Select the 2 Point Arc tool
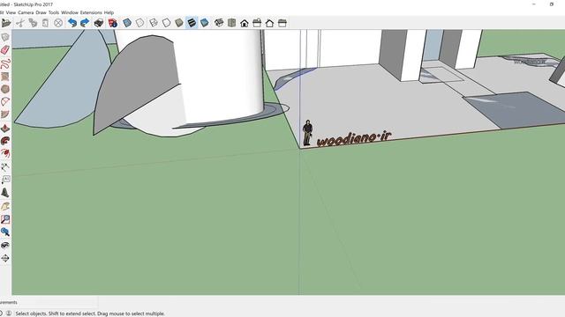565x317 pixels. tap(5, 102)
